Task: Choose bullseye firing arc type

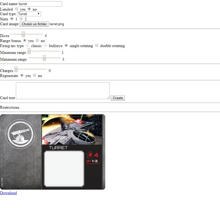Action: (x=46, y=45)
